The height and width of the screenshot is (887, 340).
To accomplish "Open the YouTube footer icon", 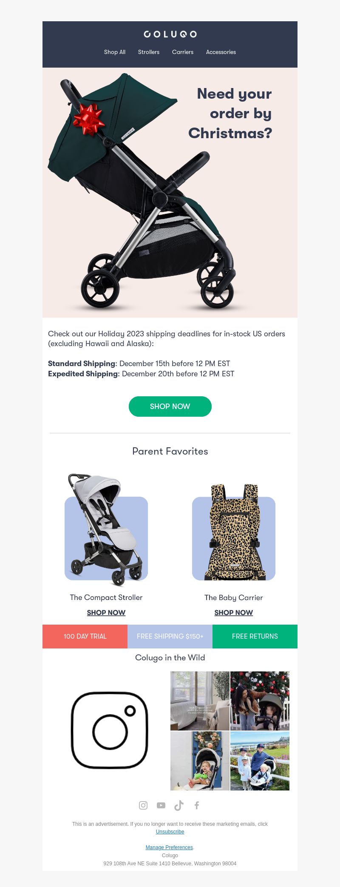I will [161, 805].
